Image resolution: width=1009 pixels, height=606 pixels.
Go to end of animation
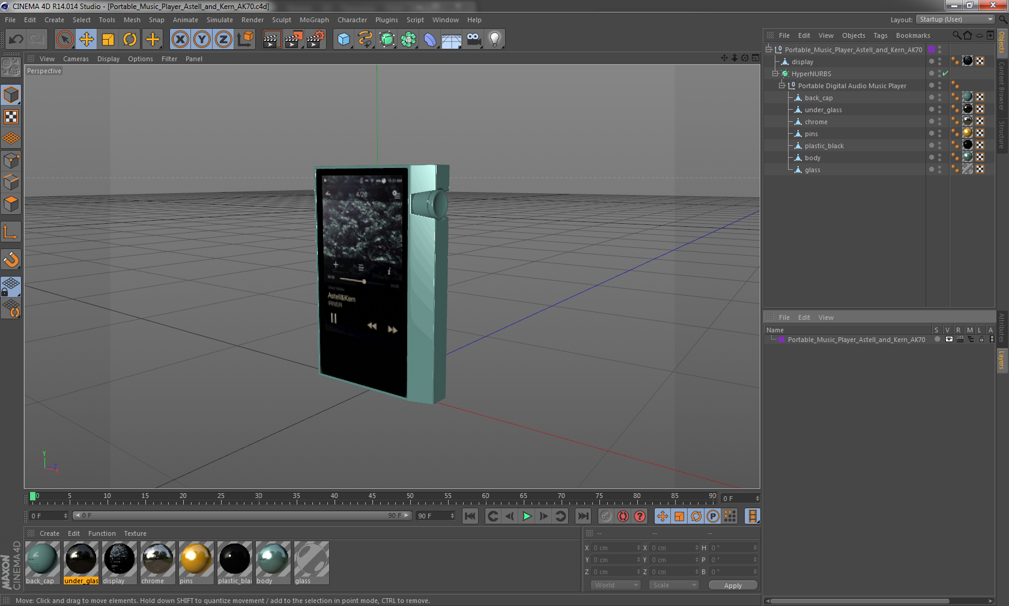pos(583,516)
